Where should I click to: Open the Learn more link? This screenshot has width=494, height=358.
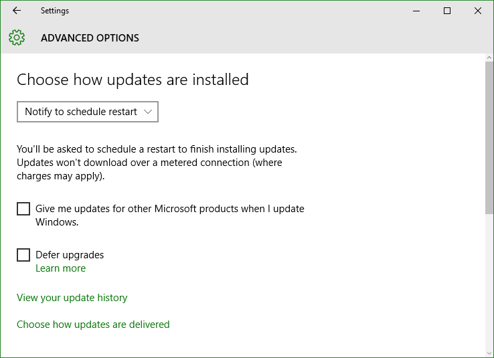pyautogui.click(x=60, y=268)
